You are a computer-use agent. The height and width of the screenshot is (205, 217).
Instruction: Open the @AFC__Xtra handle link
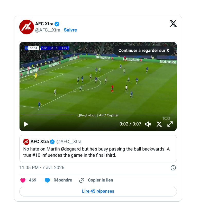pyautogui.click(x=48, y=30)
